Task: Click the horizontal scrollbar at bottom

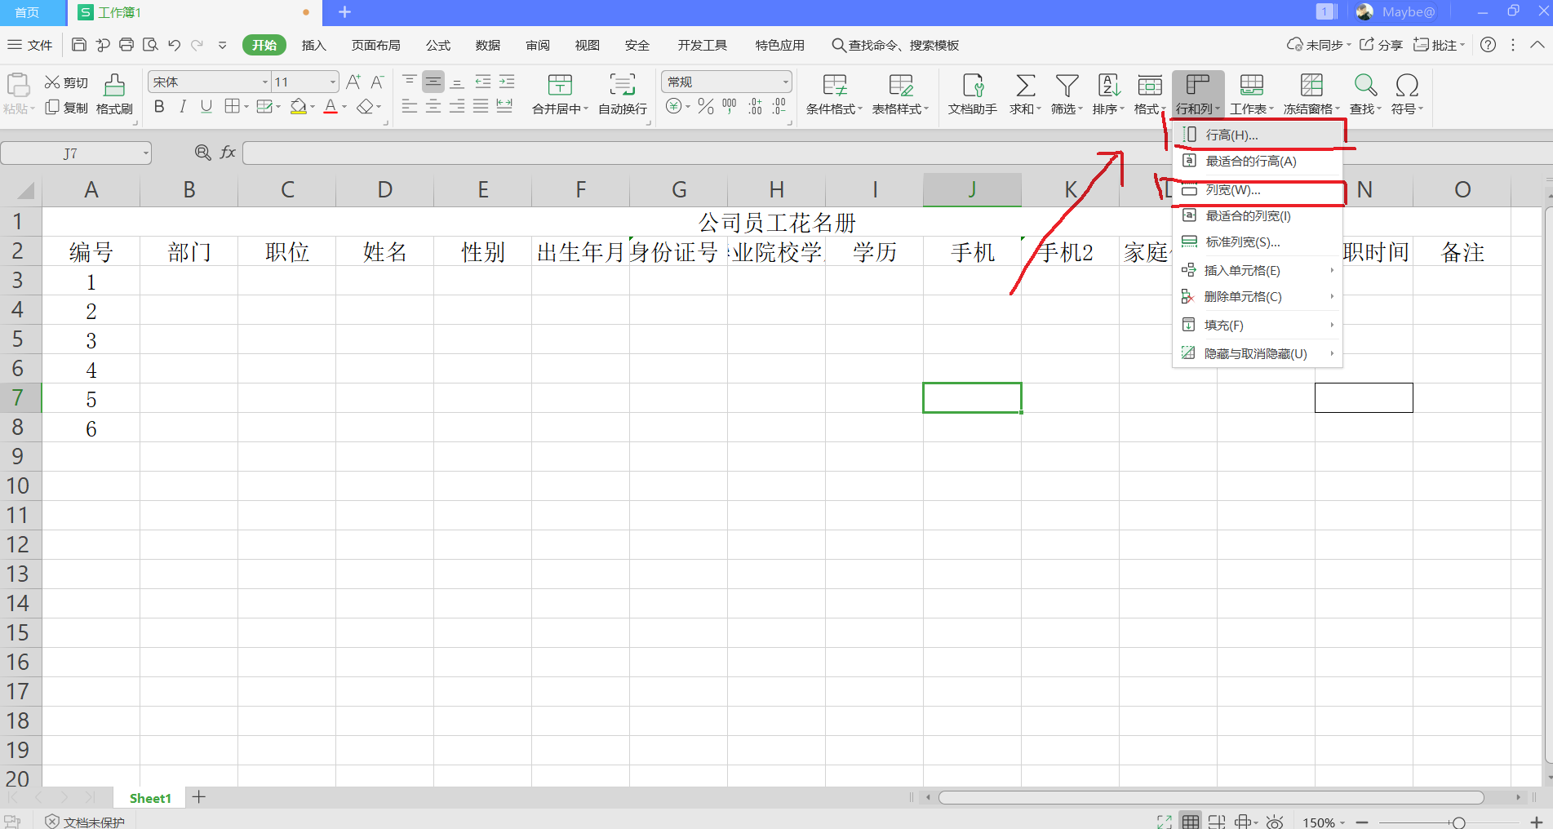Action: click(1211, 797)
